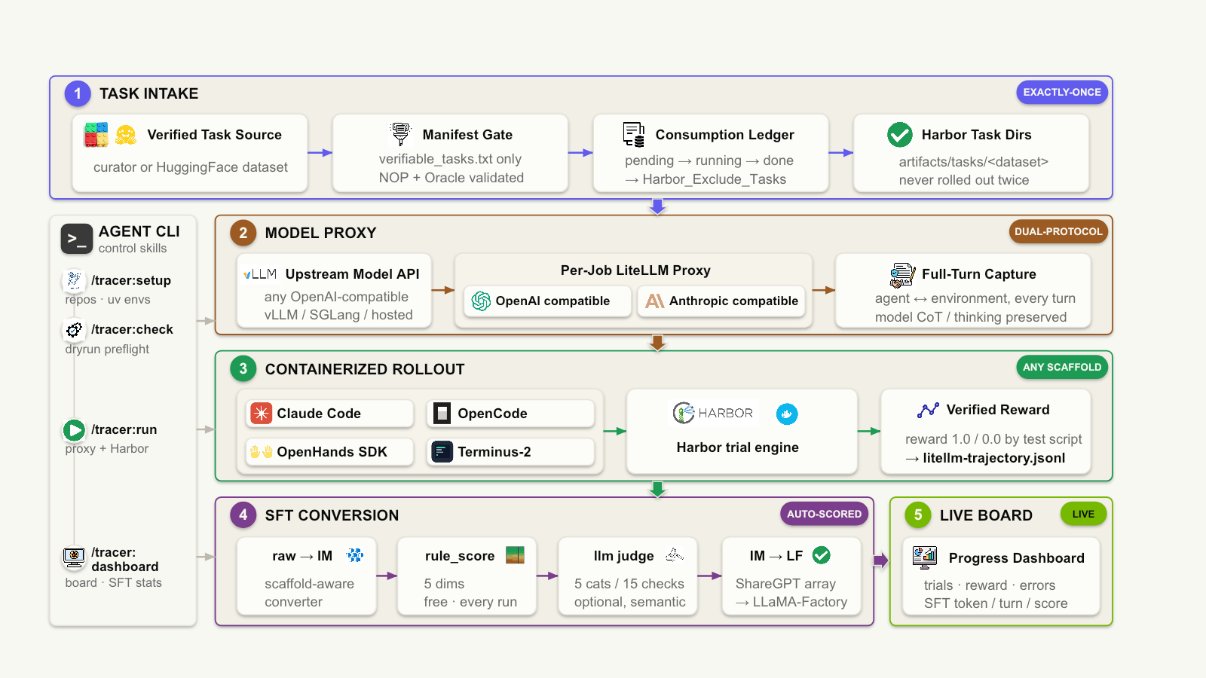Click the OpenHands SDK hands icon
The width and height of the screenshot is (1206, 678).
(261, 452)
